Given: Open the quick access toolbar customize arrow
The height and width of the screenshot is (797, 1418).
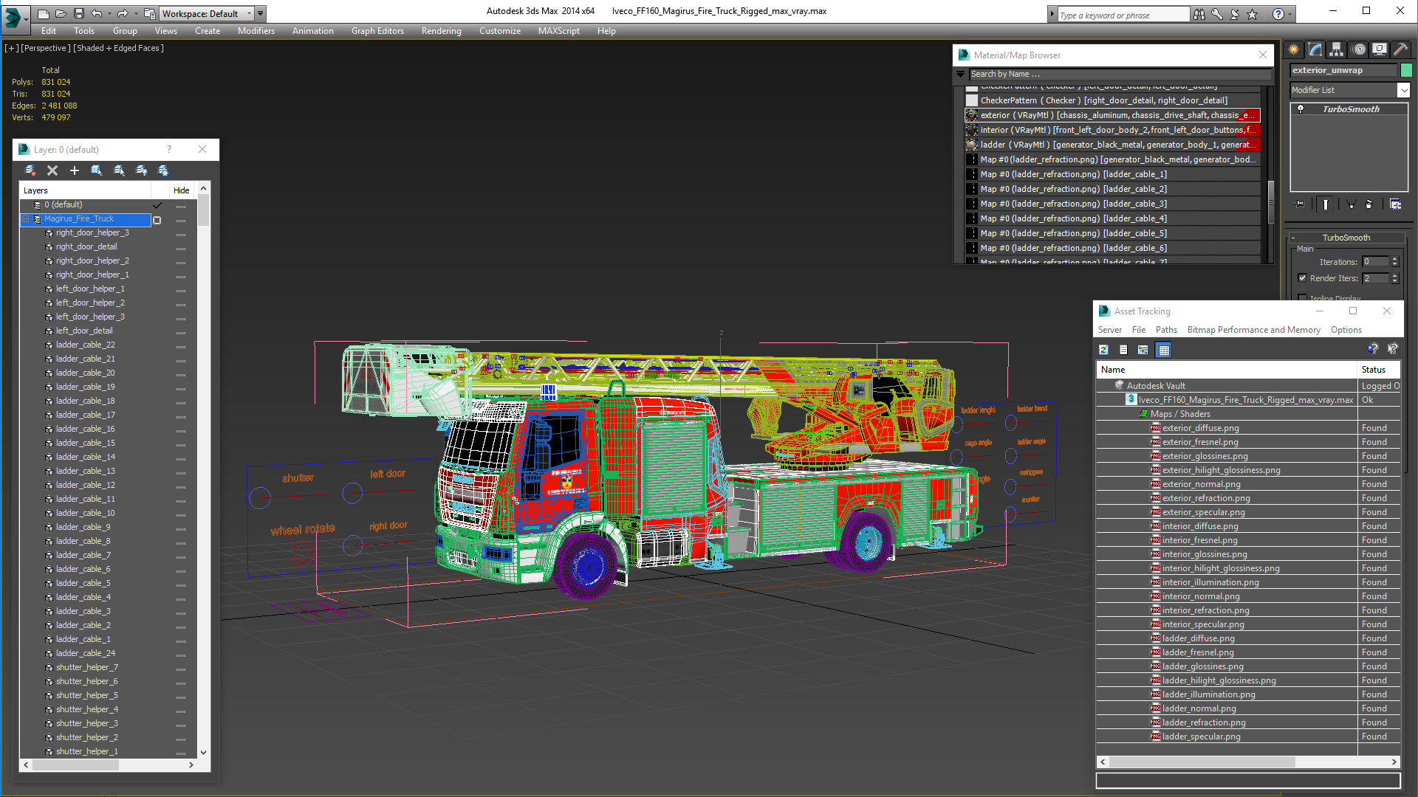Looking at the screenshot, I should 261,13.
